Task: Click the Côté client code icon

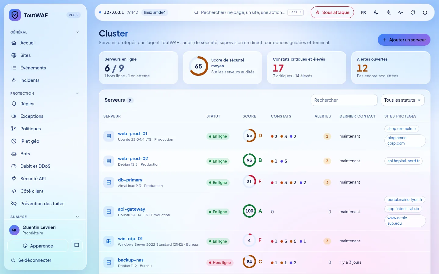Action: pyautogui.click(x=14, y=191)
